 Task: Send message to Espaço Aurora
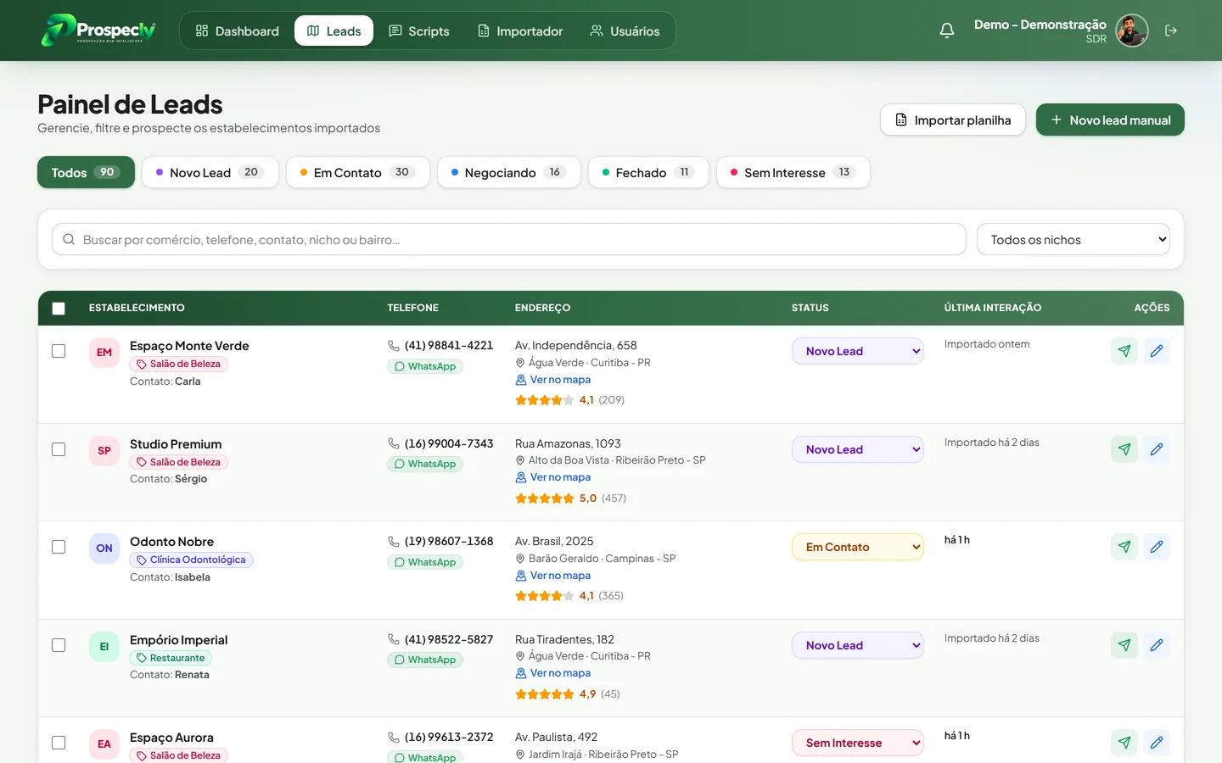coord(1124,743)
